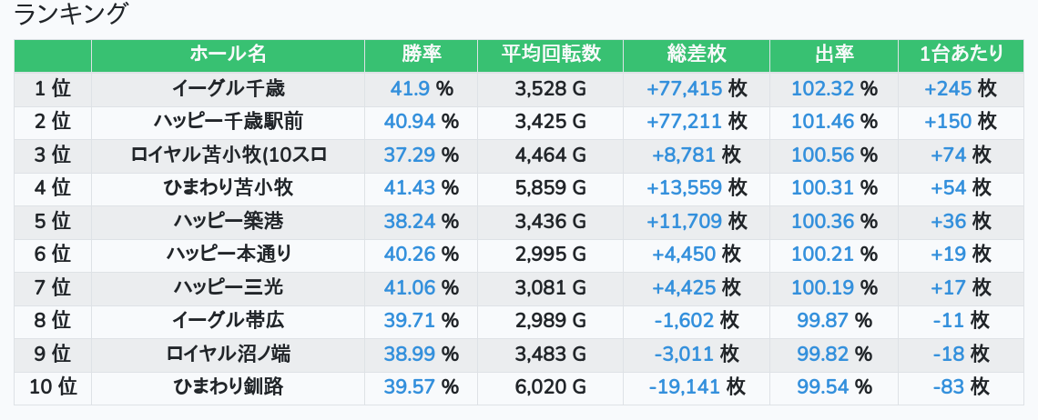Click the +77,415 total difference value

pyautogui.click(x=684, y=88)
